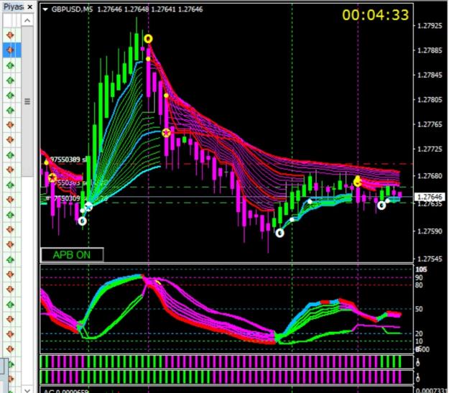Click the 1.27545 price scale label
Screen dimensions: 449x393
(x=430, y=259)
